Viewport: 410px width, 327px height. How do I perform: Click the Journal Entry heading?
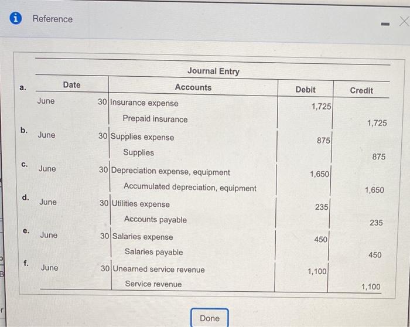213,71
